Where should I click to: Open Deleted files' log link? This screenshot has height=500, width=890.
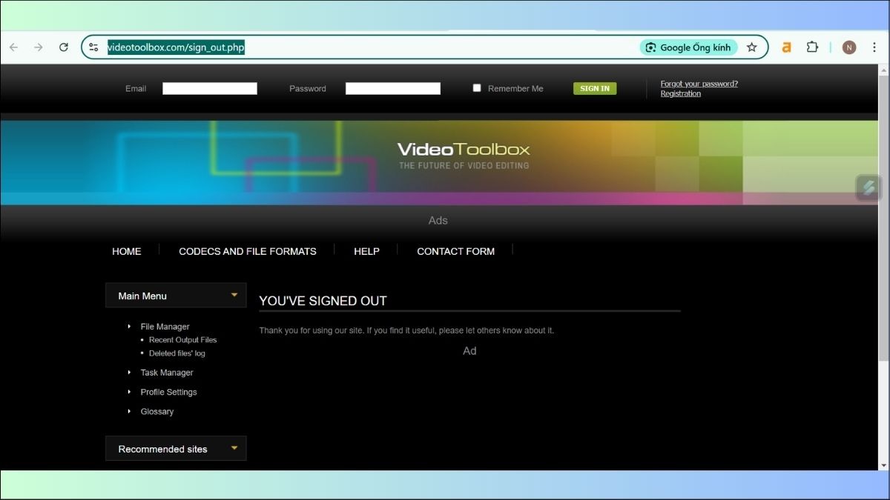coord(177,353)
